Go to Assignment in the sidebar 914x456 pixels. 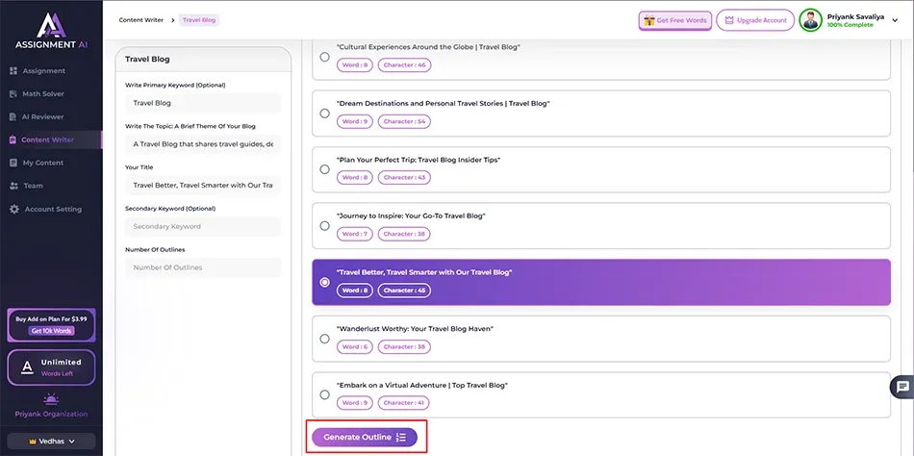point(43,70)
